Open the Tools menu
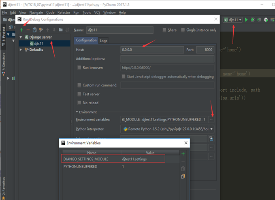The image size is (275, 200). [x=87, y=13]
